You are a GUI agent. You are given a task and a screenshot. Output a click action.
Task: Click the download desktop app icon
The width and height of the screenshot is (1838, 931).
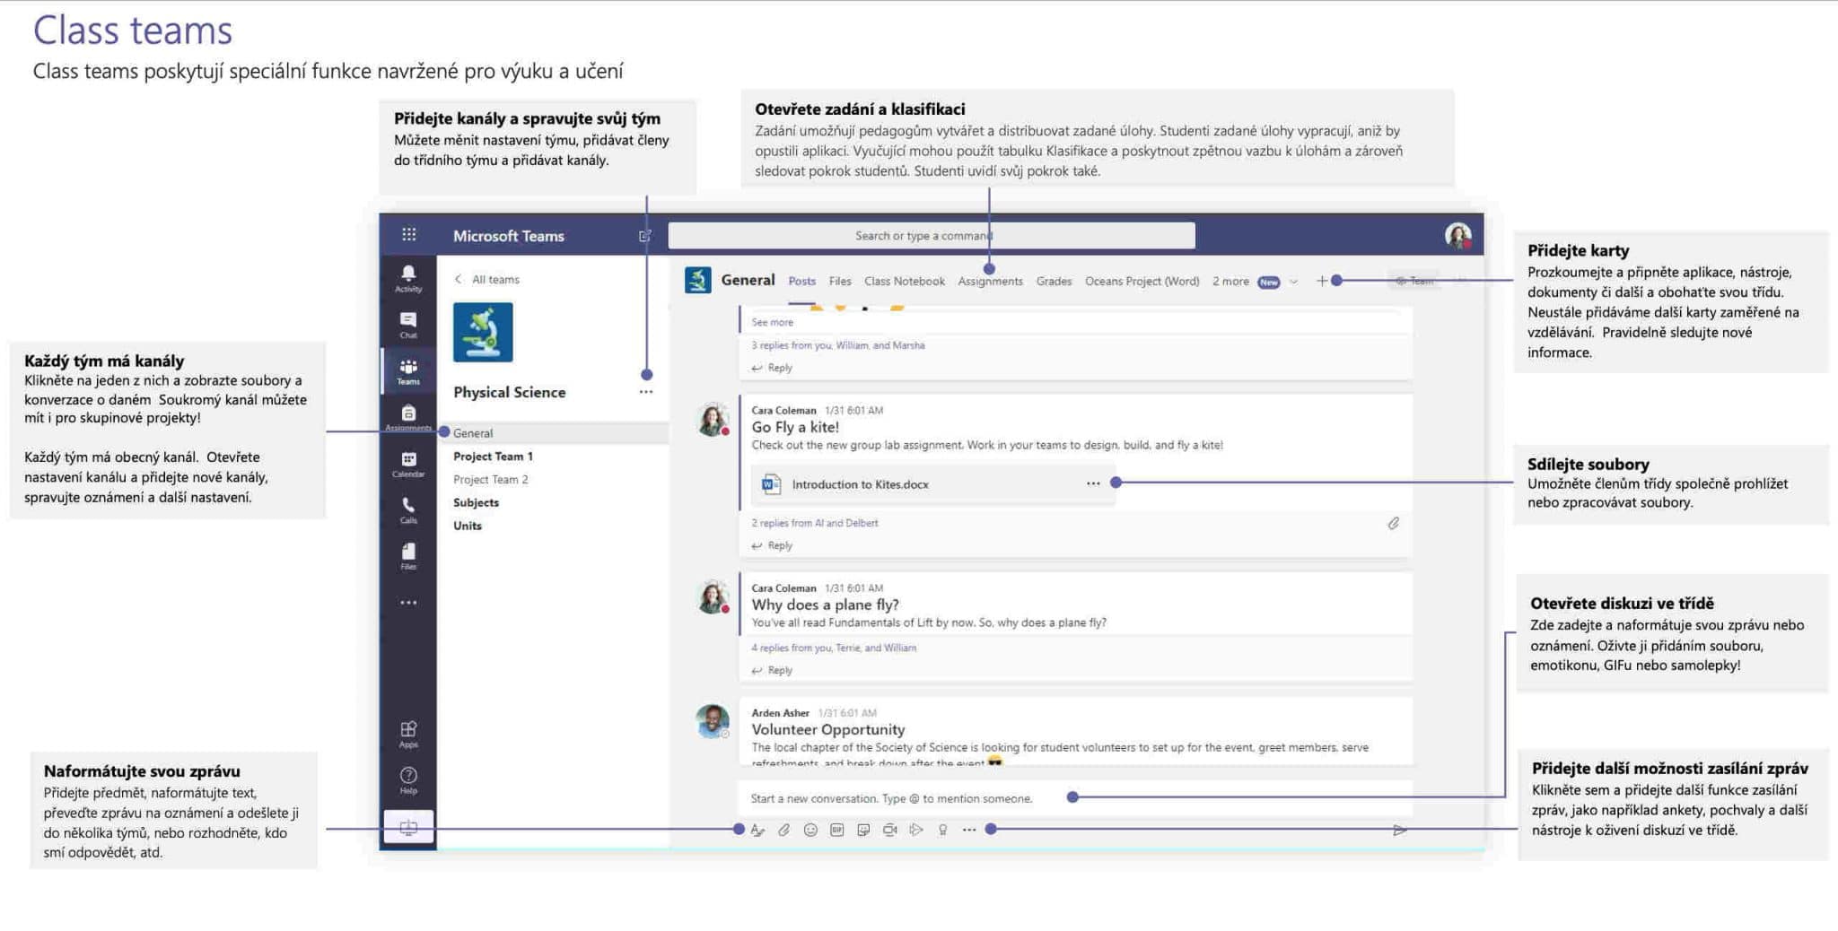coord(408,827)
